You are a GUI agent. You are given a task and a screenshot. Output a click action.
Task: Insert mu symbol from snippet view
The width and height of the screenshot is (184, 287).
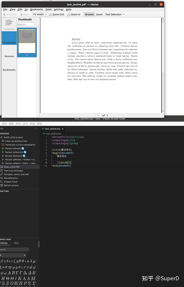point(34,262)
